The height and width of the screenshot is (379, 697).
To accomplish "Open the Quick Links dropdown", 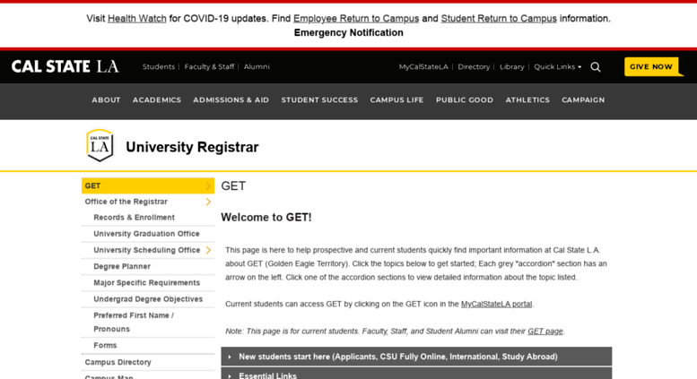I will [557, 66].
